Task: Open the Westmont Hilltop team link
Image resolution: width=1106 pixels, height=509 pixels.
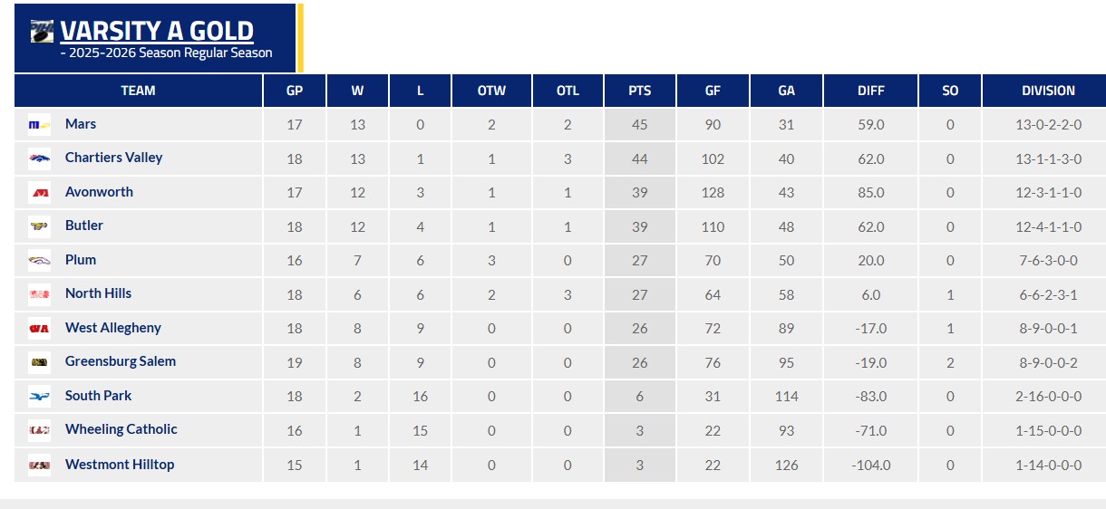Action: point(120,465)
